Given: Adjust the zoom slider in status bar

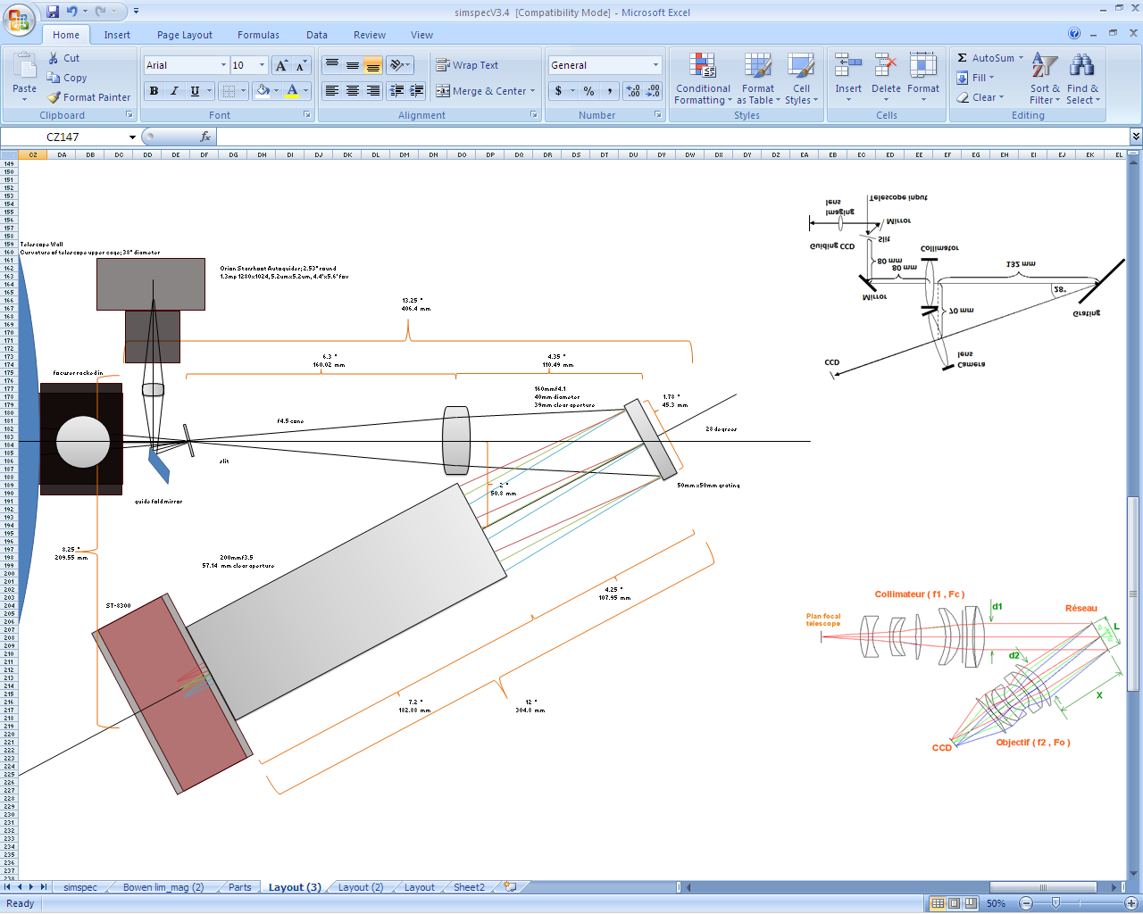Looking at the screenshot, I should (1055, 903).
